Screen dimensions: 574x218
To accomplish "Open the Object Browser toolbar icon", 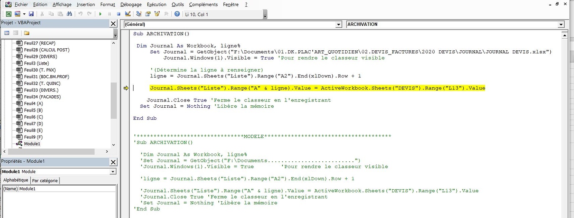I will [157, 14].
